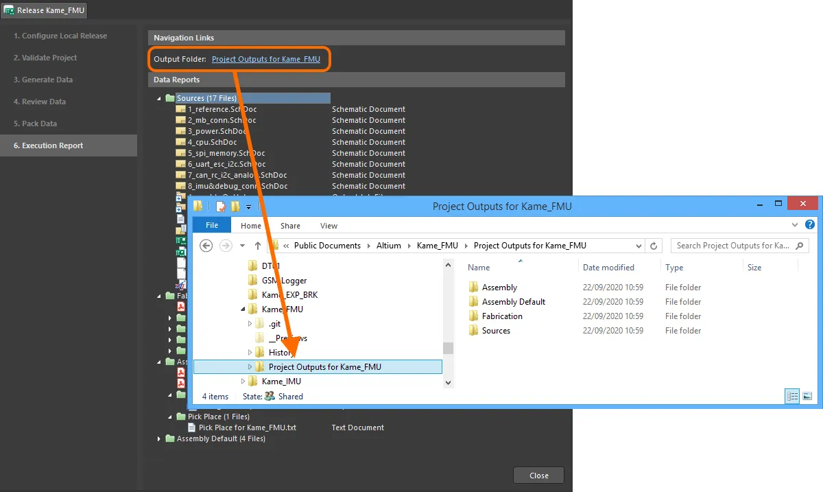Open the File menu in the explorer window
Screen dimensions: 823x492
point(211,224)
